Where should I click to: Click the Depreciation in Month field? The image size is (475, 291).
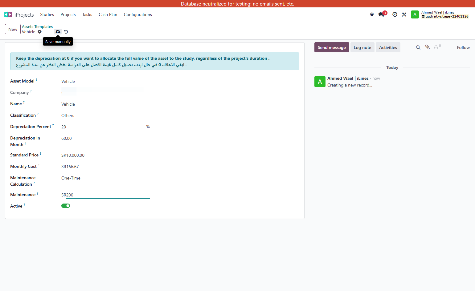click(105, 138)
